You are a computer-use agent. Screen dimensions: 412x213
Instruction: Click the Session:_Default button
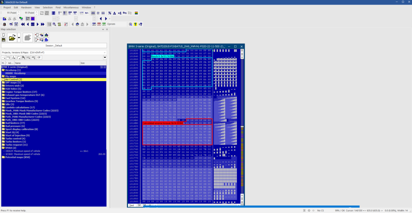coord(54,45)
